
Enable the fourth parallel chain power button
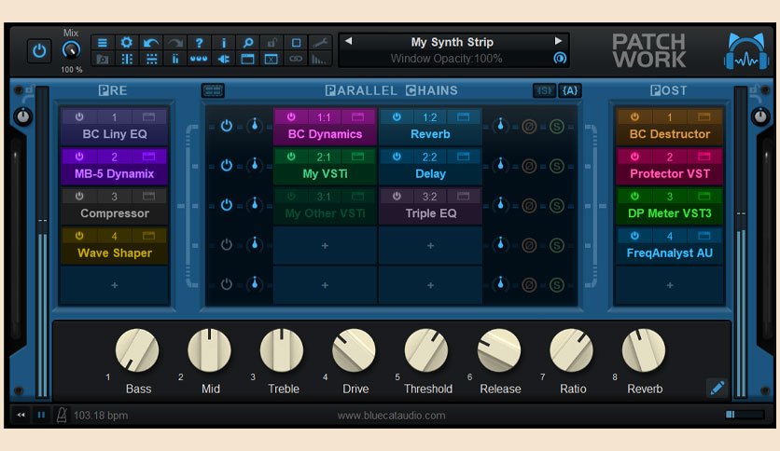click(x=227, y=245)
